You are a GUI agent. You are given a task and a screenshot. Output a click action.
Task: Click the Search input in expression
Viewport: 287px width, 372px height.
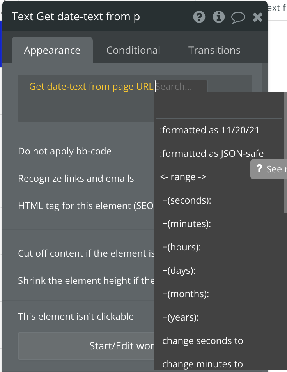click(181, 87)
